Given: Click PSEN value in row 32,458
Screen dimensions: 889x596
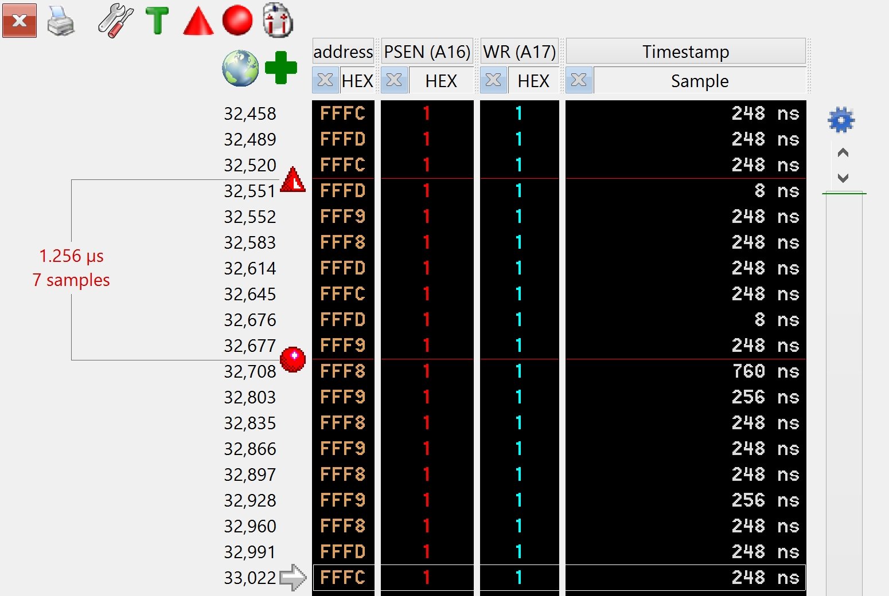Looking at the screenshot, I should pos(427,113).
